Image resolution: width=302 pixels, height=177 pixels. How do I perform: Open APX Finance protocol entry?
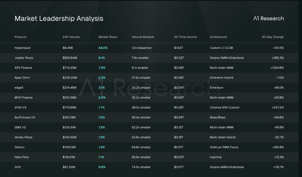tap(23, 68)
